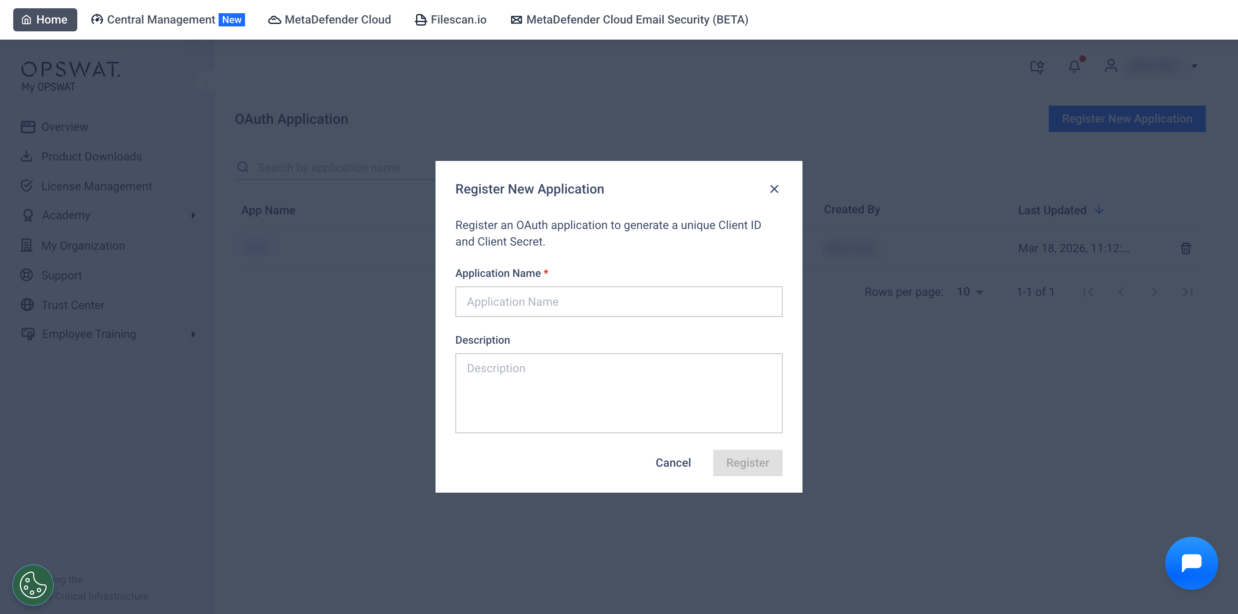Open the chat support bubble
The image size is (1238, 614).
pos(1191,563)
